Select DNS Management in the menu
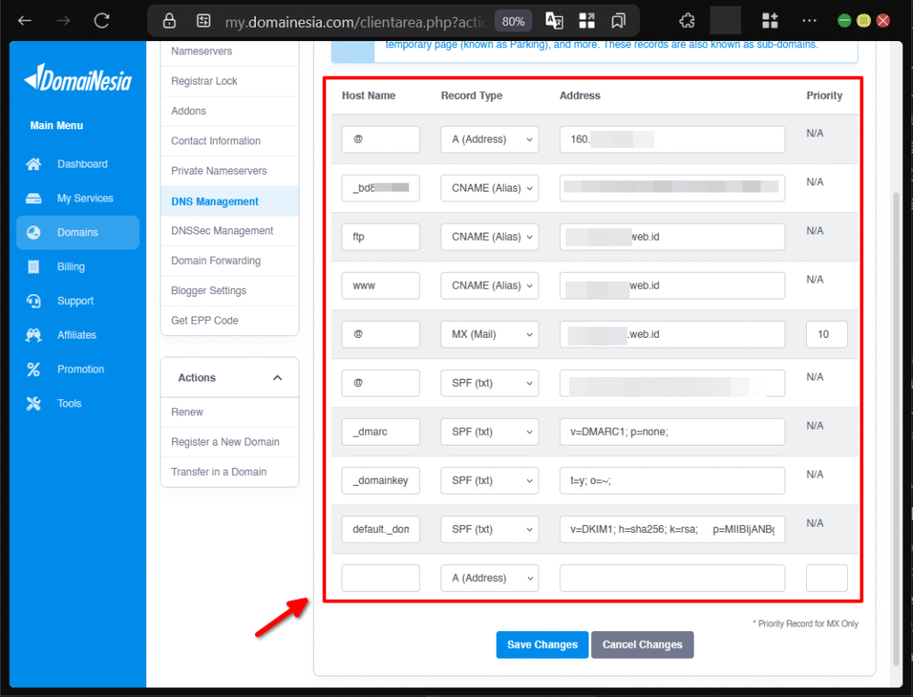 [x=217, y=201]
